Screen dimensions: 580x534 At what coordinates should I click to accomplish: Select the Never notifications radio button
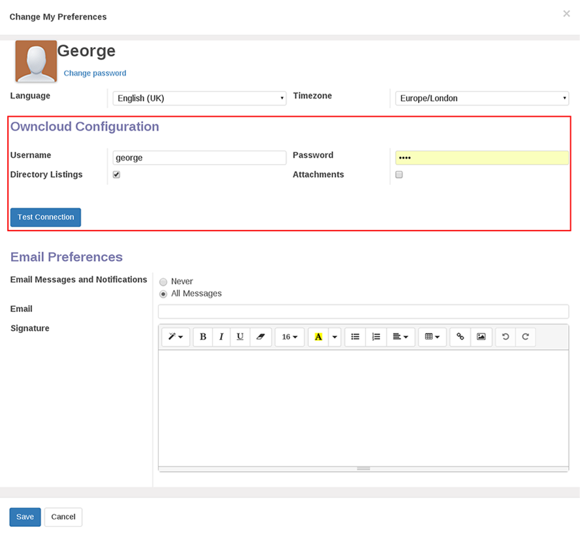coord(163,282)
